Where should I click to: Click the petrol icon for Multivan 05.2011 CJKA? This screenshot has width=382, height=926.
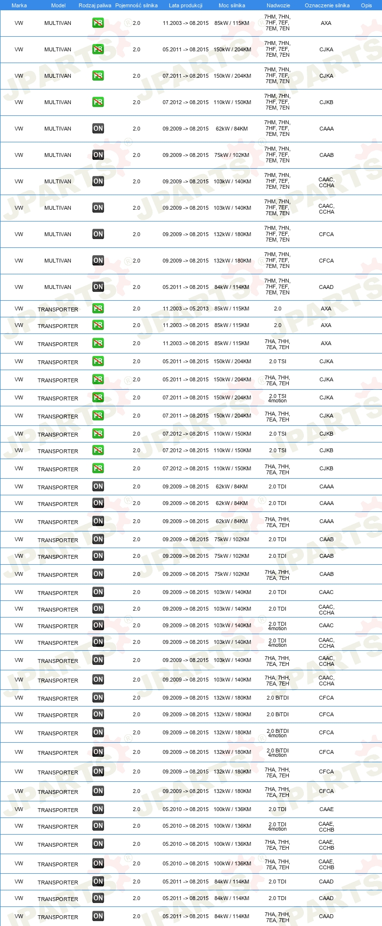tap(98, 49)
